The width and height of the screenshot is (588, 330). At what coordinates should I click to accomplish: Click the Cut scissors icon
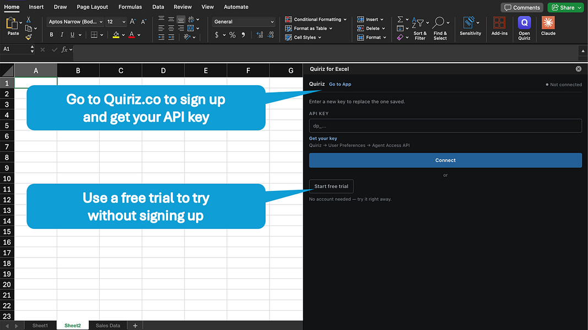pos(29,19)
